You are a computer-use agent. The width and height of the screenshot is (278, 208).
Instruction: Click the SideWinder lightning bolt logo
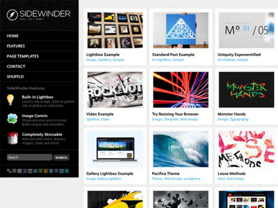coord(12,15)
